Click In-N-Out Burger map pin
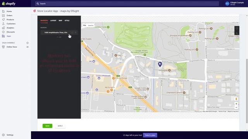 point(114,78)
